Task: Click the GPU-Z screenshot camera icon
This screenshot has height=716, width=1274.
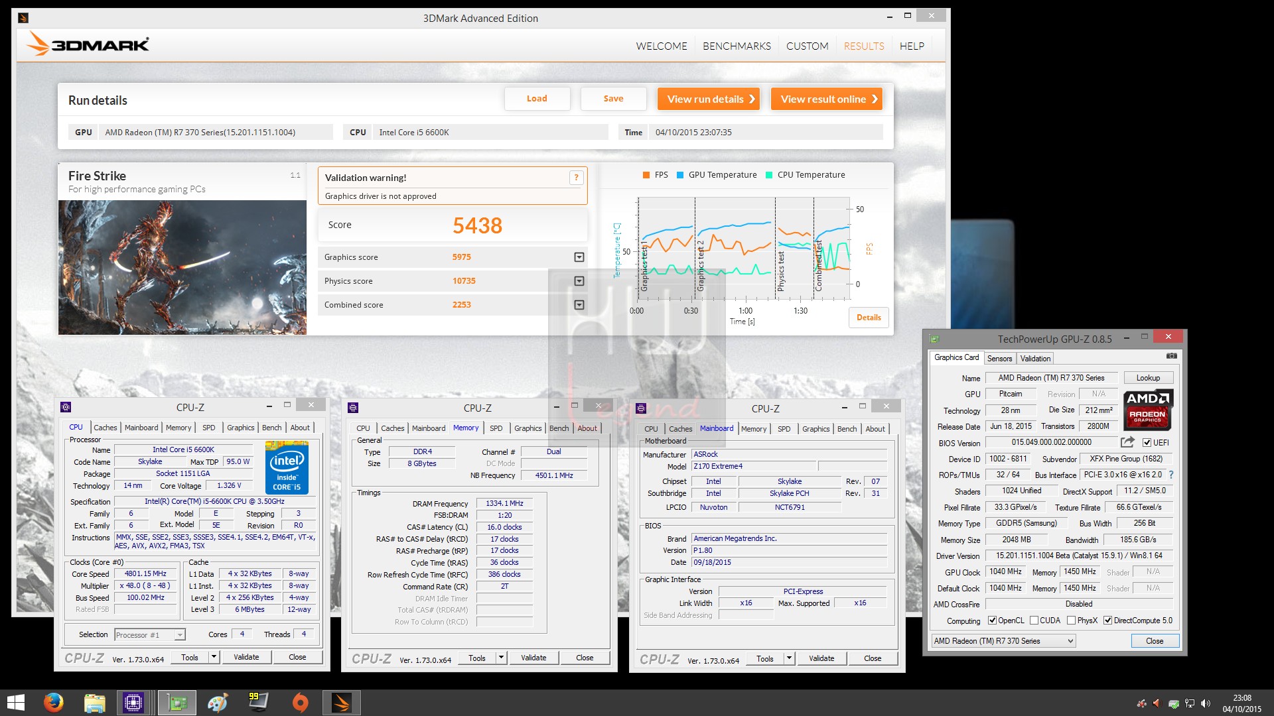Action: point(1172,357)
